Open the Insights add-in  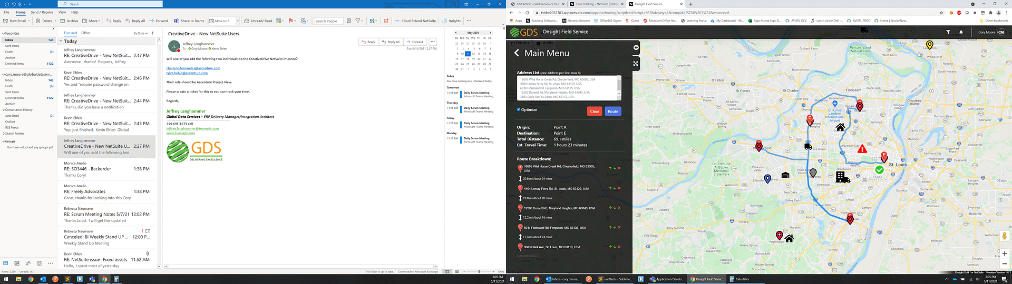[x=452, y=21]
